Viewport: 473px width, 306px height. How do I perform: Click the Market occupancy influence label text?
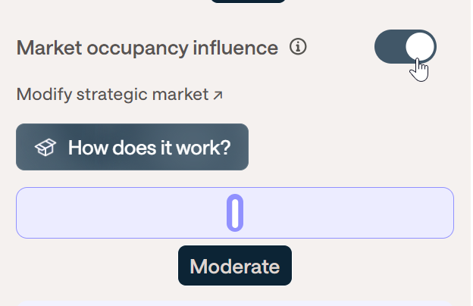tap(147, 48)
